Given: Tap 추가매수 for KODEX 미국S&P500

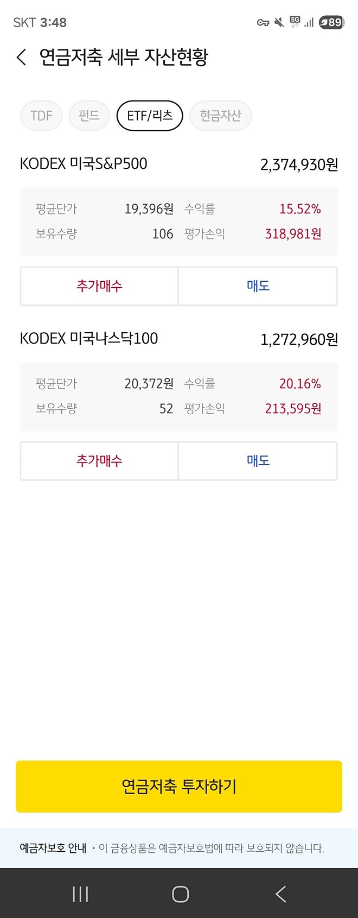Looking at the screenshot, I should [99, 286].
